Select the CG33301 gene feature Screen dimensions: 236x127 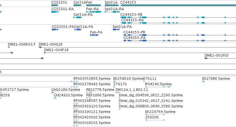click(55, 5)
